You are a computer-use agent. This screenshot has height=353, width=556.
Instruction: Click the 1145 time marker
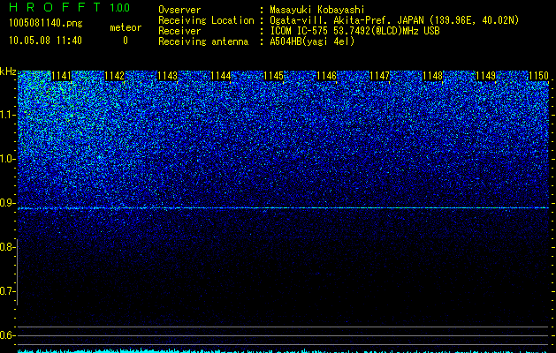coord(274,76)
